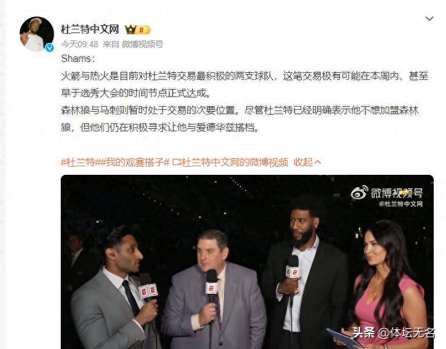Click the up caret beside 收起

[x=318, y=162]
